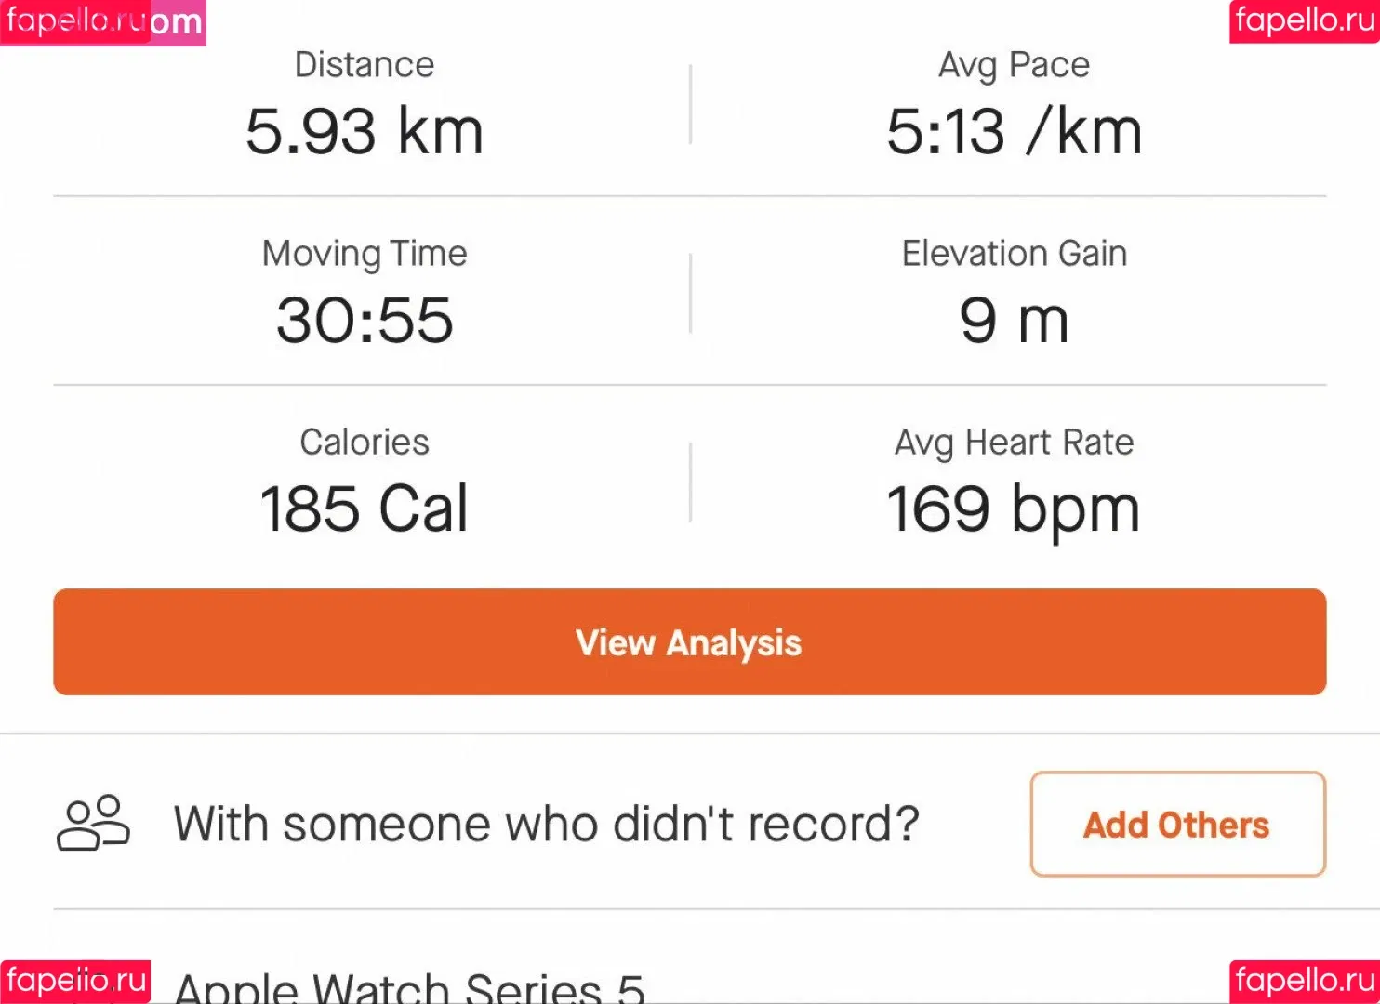Tap the Add Others button
1380x1004 pixels.
[1177, 824]
